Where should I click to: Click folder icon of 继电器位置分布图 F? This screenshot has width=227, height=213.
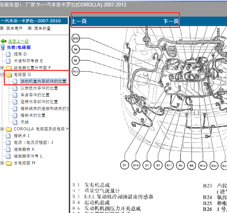(9, 68)
